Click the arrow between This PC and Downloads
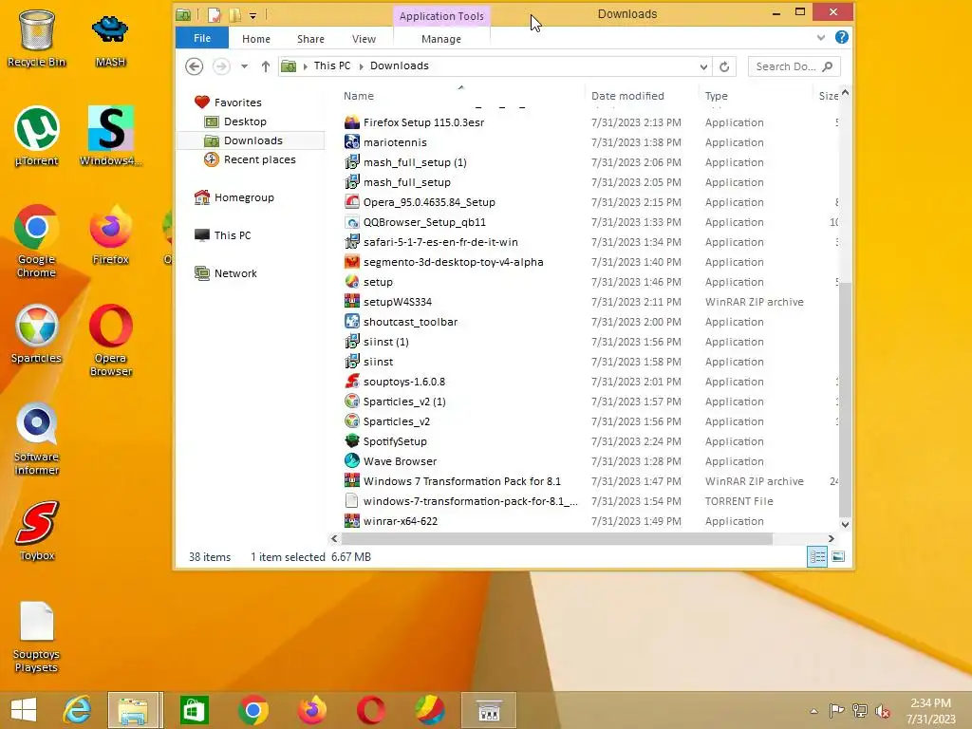This screenshot has width=972, height=729. pyautogui.click(x=361, y=66)
